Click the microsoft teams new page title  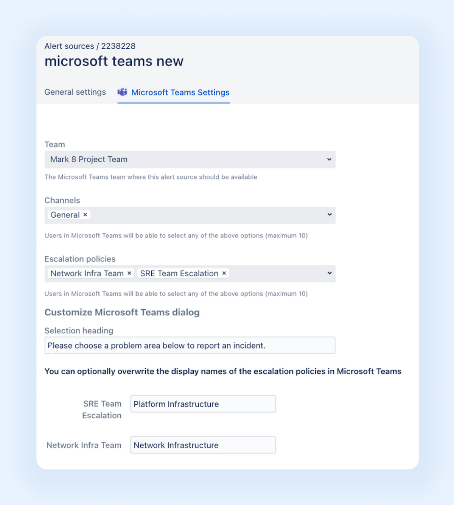click(114, 61)
